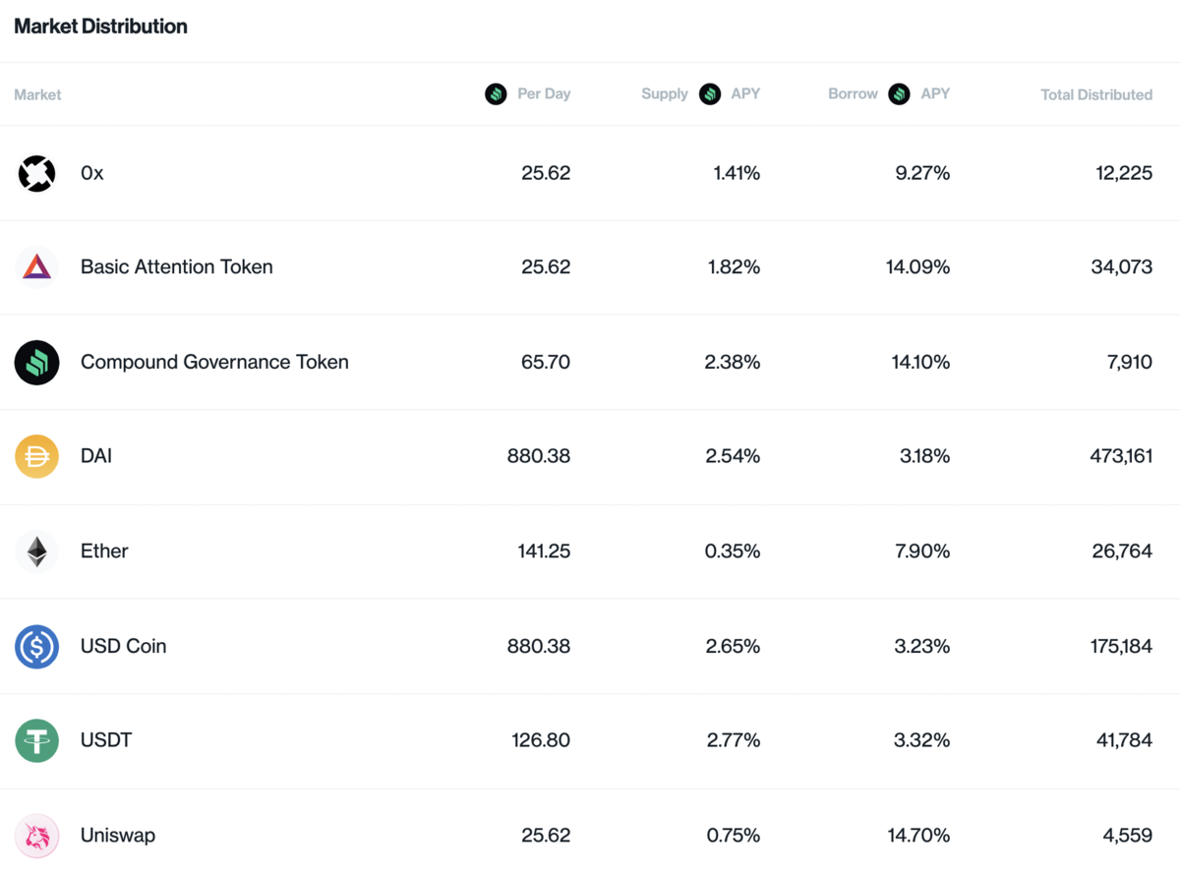Open the USDT market name

pos(106,740)
